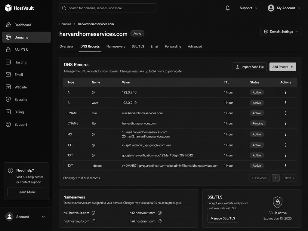Click the Billing icon in sidebar
This screenshot has width=308, height=231.
point(8,112)
